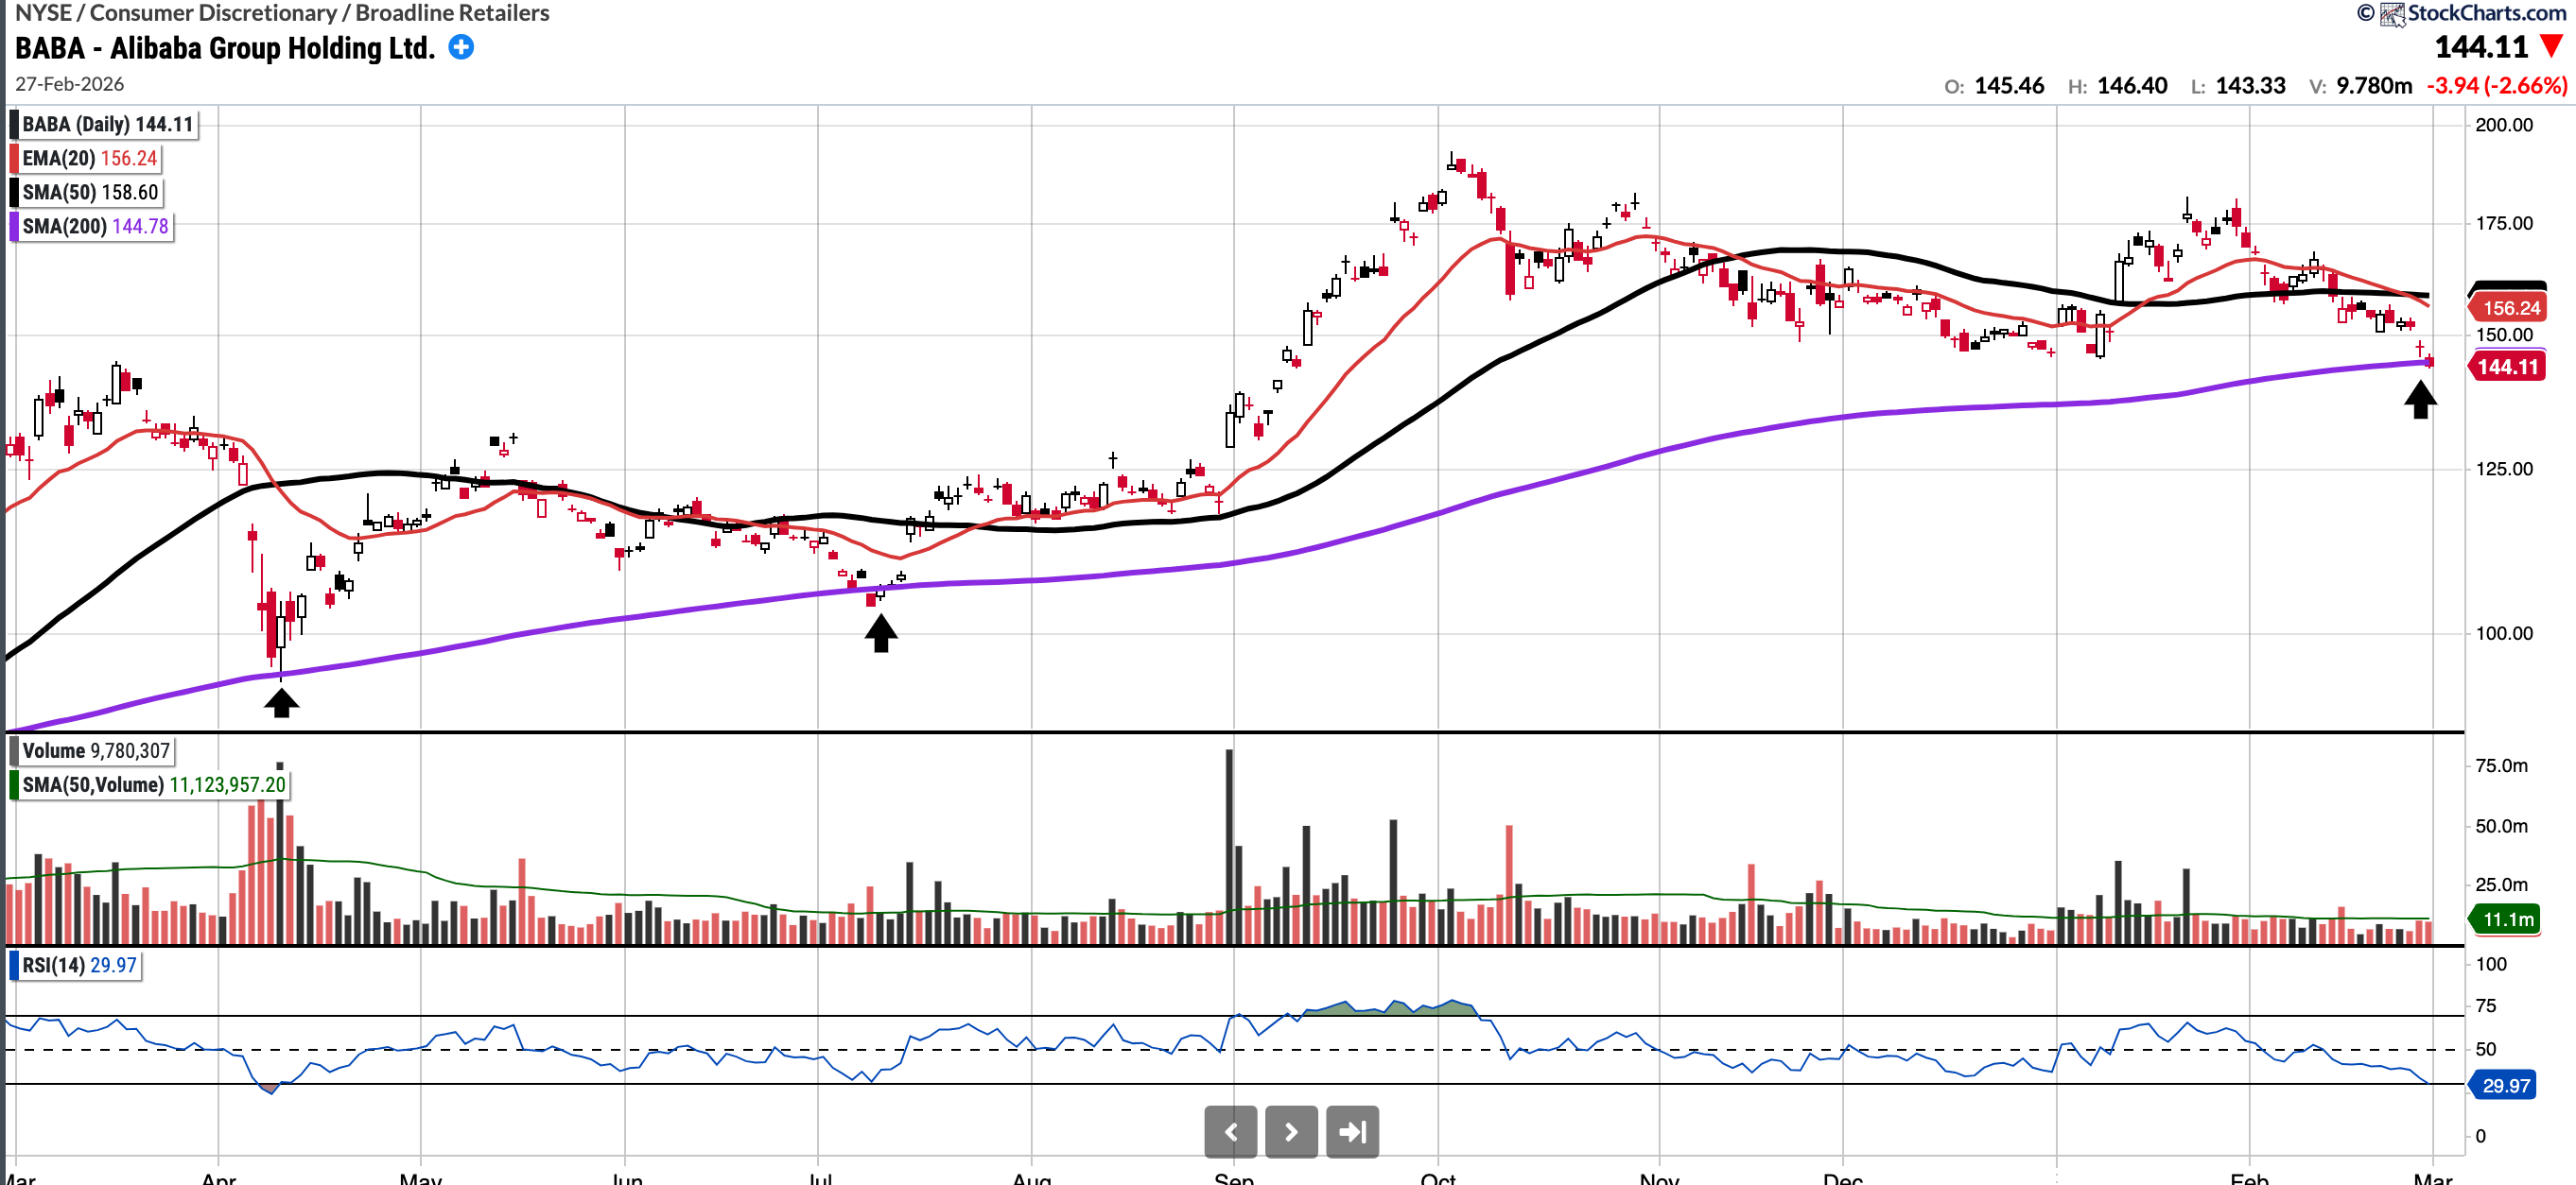The image size is (2576, 1185).
Task: Click the Volume legend label
Action: (x=95, y=750)
